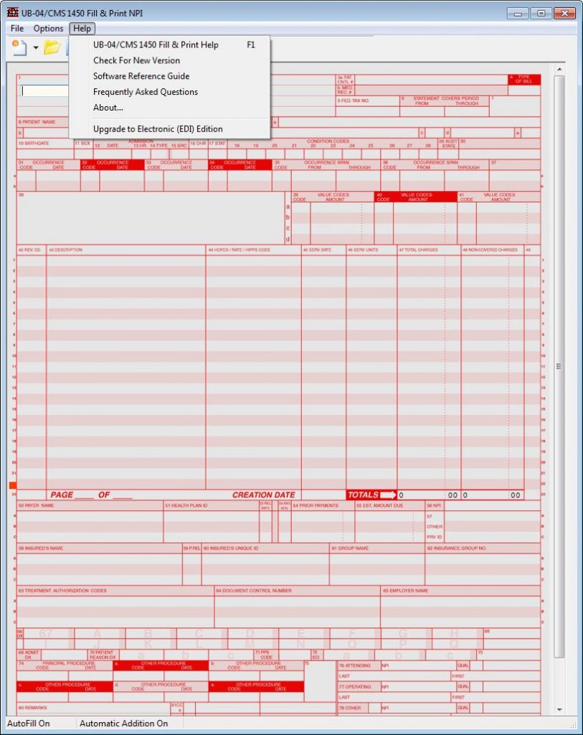
Task: Click the Non-Covered Charges totals value
Action: click(x=492, y=495)
